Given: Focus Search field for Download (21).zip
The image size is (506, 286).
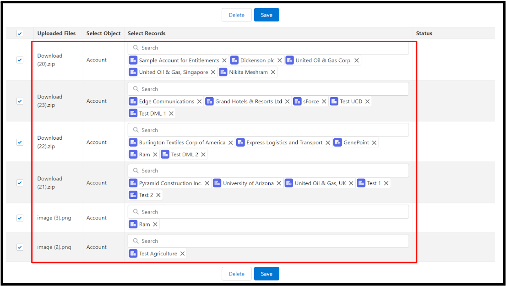Looking at the screenshot, I should coord(268,170).
